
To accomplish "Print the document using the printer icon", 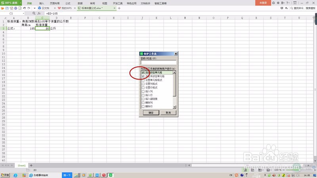I will (15, 8).
